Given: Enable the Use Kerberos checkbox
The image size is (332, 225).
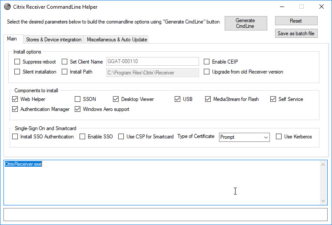Looking at the screenshot, I should [279, 137].
